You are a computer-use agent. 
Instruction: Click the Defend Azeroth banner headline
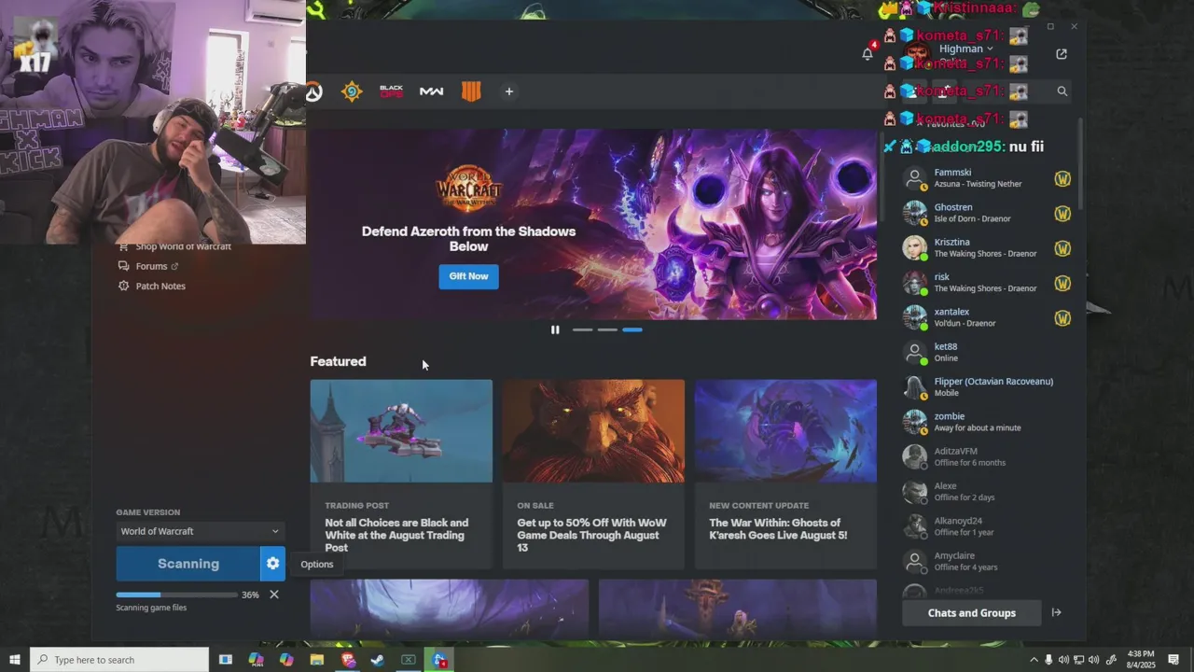(x=468, y=239)
